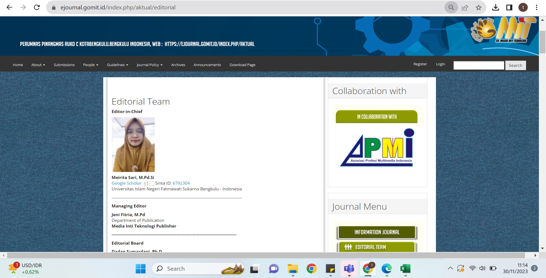Open Microsoft Teams from taskbar
Viewport: 546px width, 278px height.
coord(349,268)
